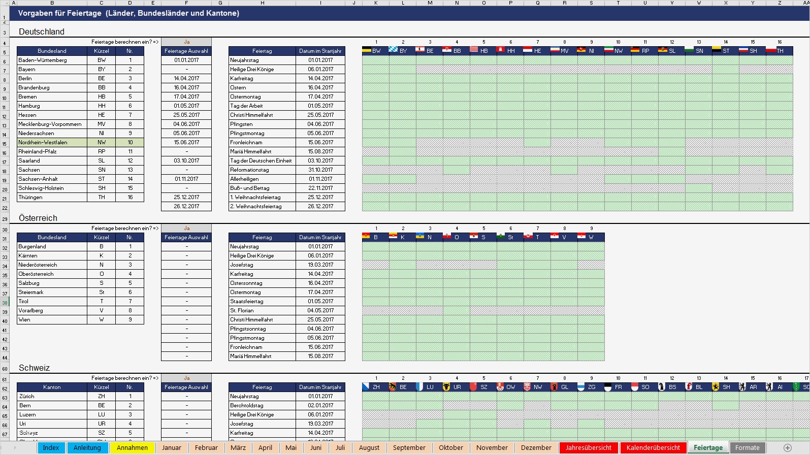Viewport: 810px width, 455px height.
Task: Click the Baden-Württemberg BW flag icon
Action: click(367, 50)
